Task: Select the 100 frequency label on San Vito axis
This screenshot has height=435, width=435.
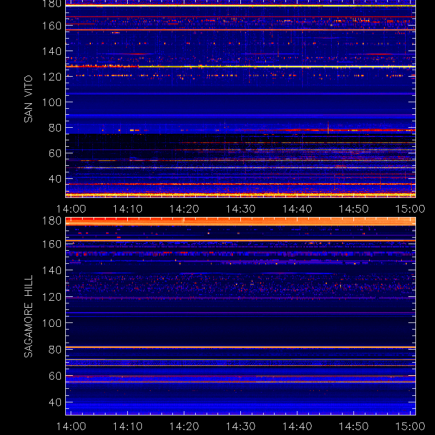Action: coord(52,102)
